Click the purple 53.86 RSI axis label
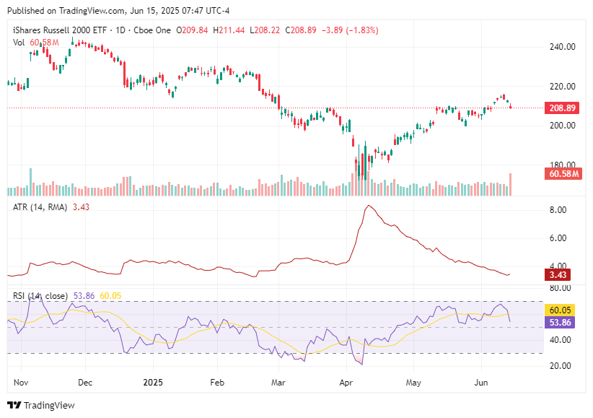The image size is (593, 418). tap(560, 322)
